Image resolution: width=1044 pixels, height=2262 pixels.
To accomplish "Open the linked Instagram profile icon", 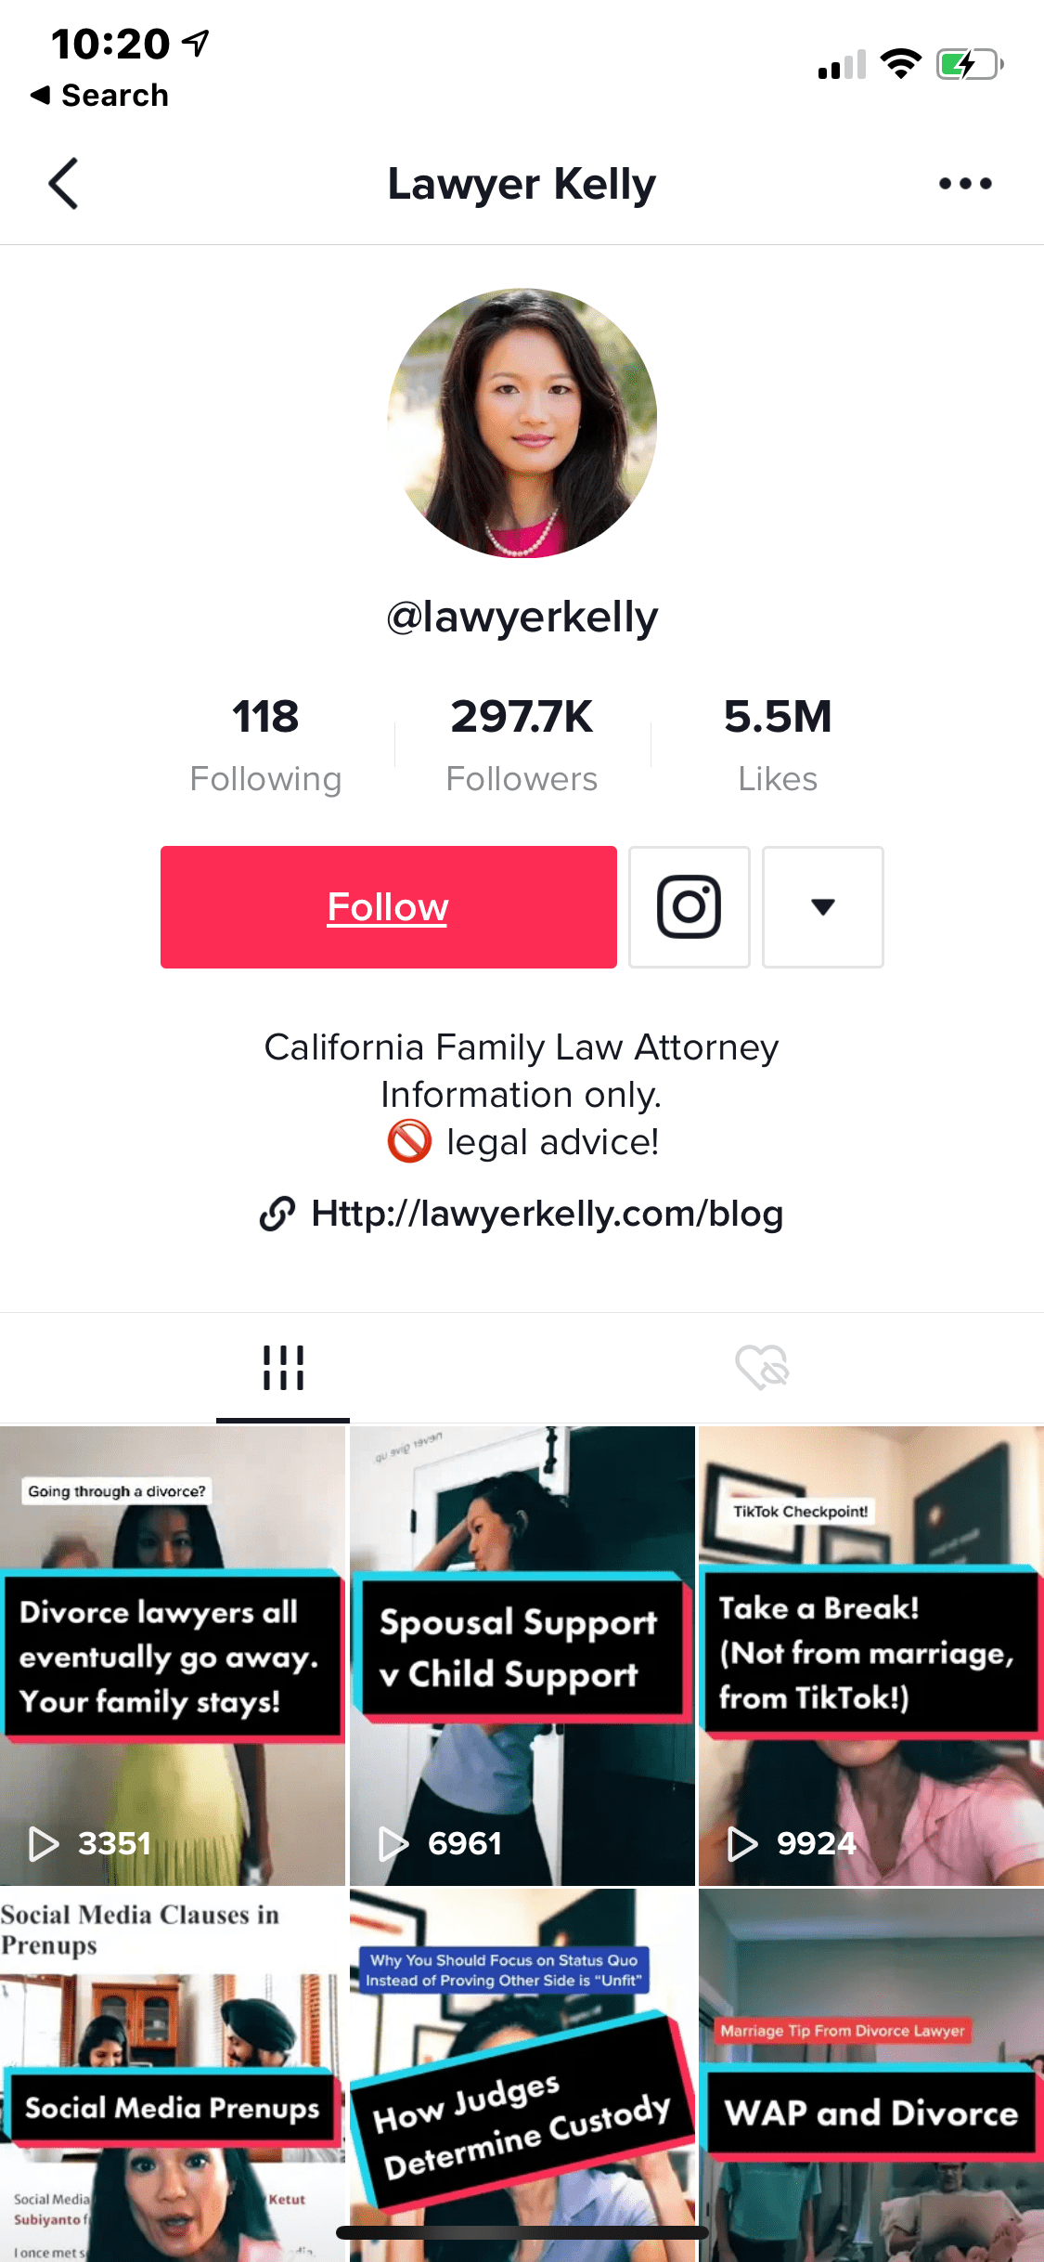I will coord(690,907).
